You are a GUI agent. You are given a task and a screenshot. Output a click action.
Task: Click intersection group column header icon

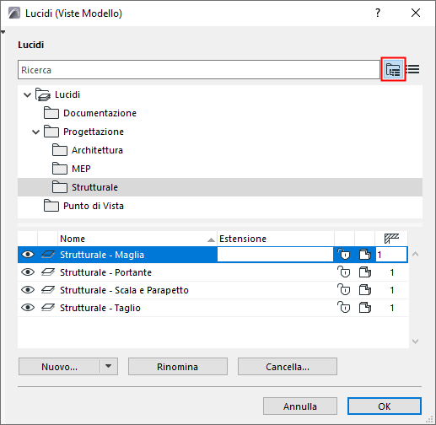tap(391, 239)
